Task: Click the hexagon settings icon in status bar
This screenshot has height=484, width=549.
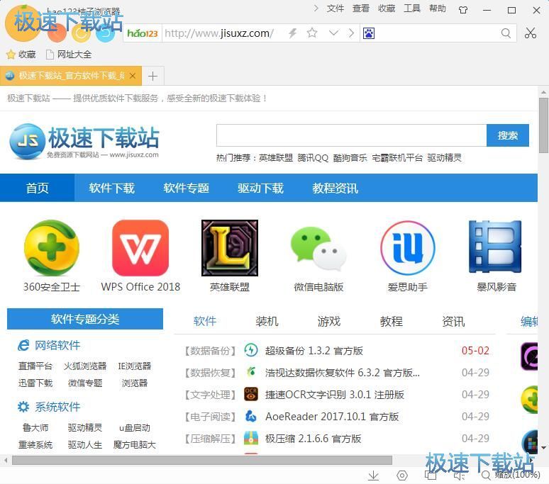Action: pos(402,475)
